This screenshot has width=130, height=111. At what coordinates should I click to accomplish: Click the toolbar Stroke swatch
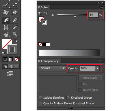[12, 49]
